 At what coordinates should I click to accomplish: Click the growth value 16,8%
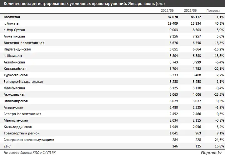pyautogui.click(x=219, y=146)
